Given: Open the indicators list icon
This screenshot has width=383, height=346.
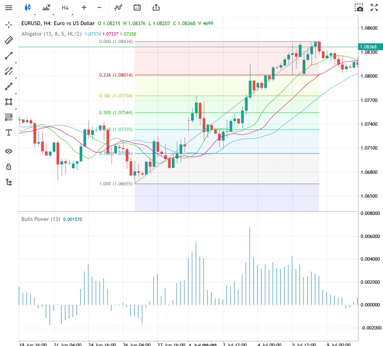Looking at the screenshot, I should coord(46,7).
